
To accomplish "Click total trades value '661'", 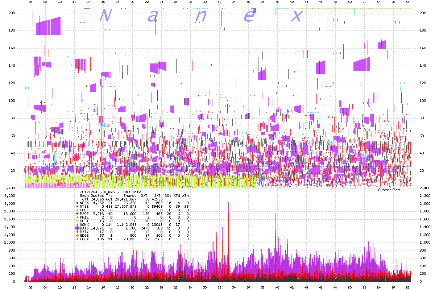I will pyautogui.click(x=109, y=199).
